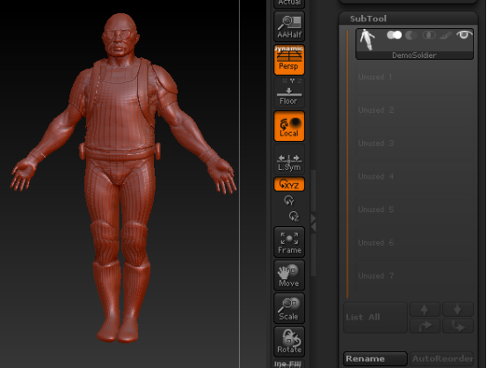
Task: Click the Actual size button
Action: click(289, 4)
